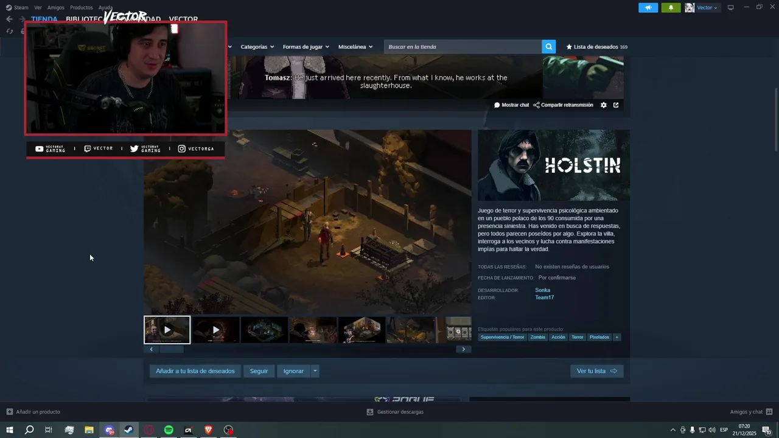Open Spotify from taskbar
Image resolution: width=779 pixels, height=438 pixels.
pyautogui.click(x=169, y=430)
